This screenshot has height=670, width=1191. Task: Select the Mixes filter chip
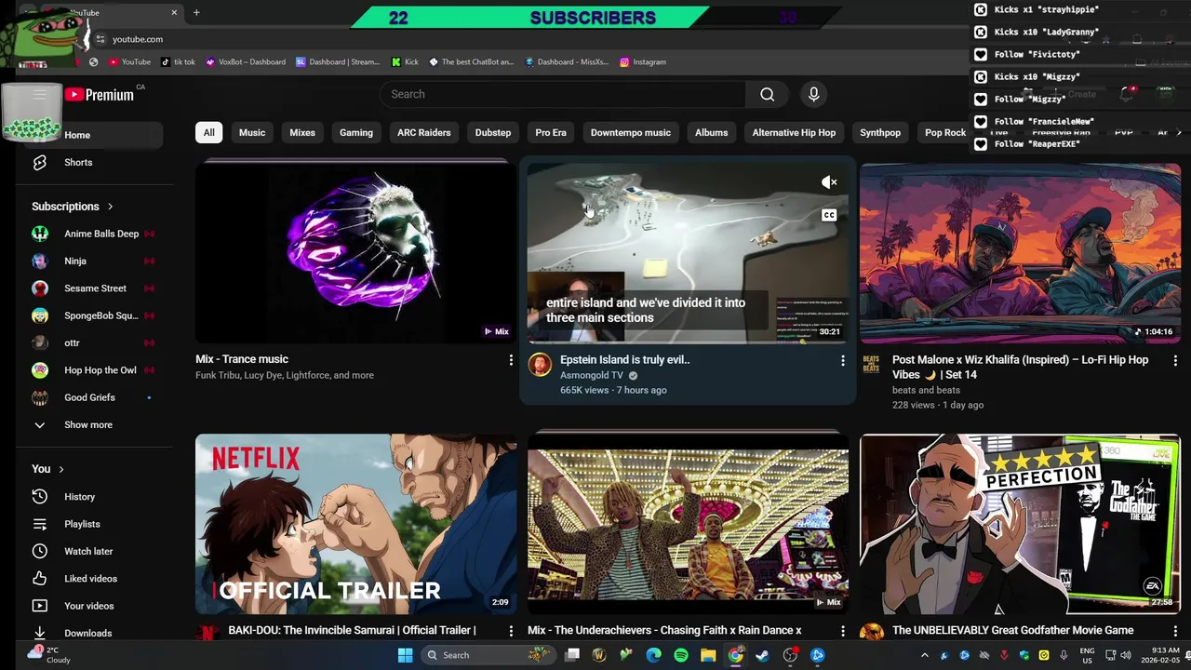302,132
